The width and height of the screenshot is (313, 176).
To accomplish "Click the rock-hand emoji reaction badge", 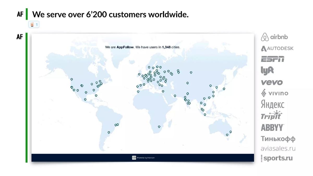I will pyautogui.click(x=34, y=25).
